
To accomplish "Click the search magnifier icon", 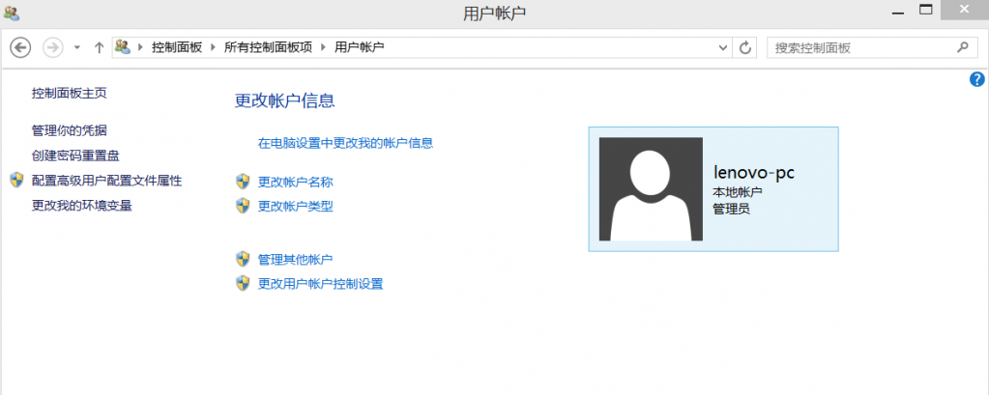I will pos(961,46).
